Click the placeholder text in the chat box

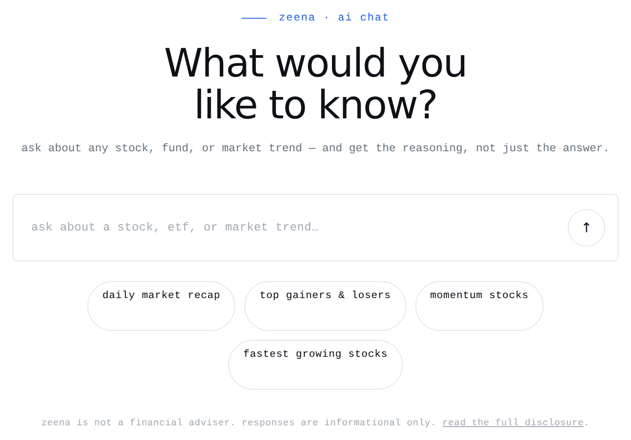[x=175, y=227]
